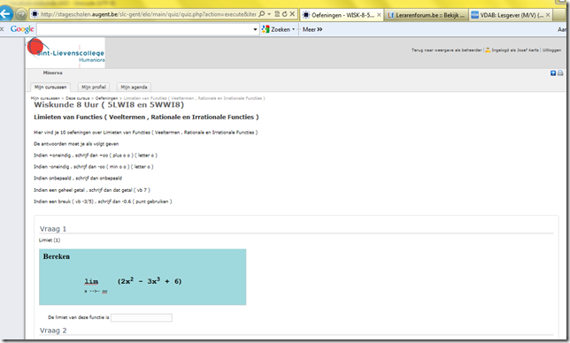
Task: Close the Oefeningen - WISK-8-5 tab
Action: [379, 15]
